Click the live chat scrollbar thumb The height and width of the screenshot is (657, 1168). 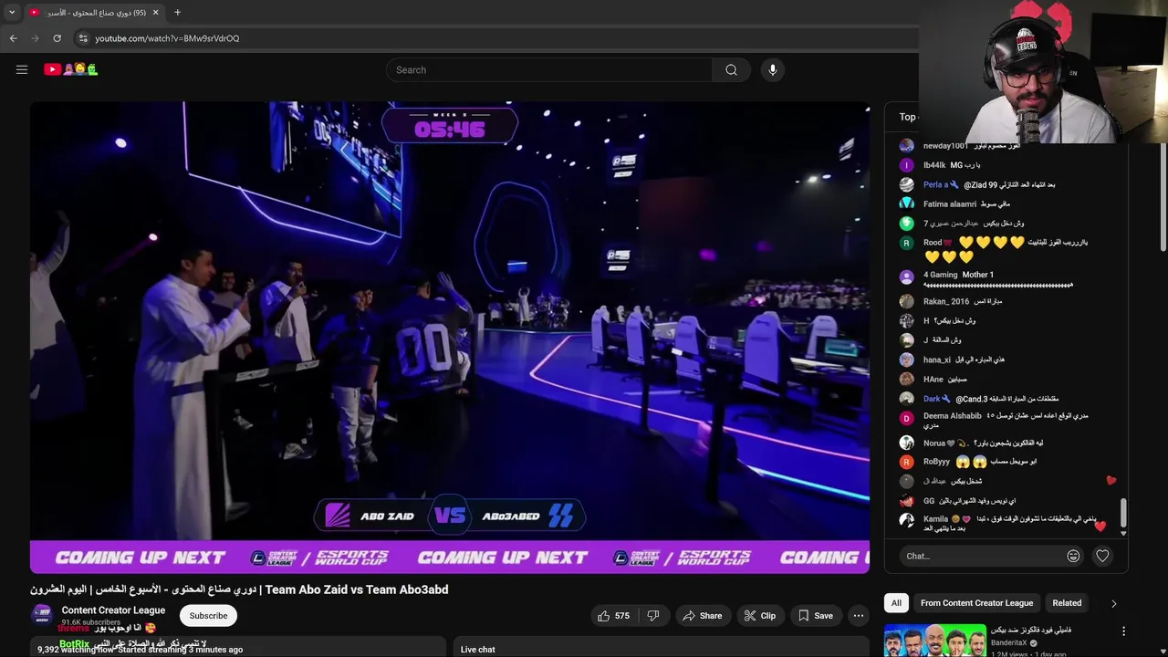1123,513
